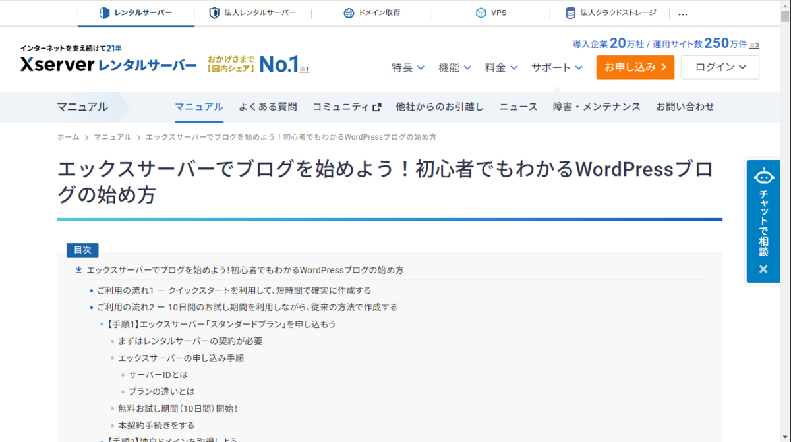This screenshot has width=791, height=442.
Task: Expand the 料金 dropdown menu
Action: pos(502,67)
